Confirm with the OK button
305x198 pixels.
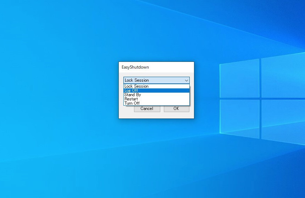[x=176, y=109]
